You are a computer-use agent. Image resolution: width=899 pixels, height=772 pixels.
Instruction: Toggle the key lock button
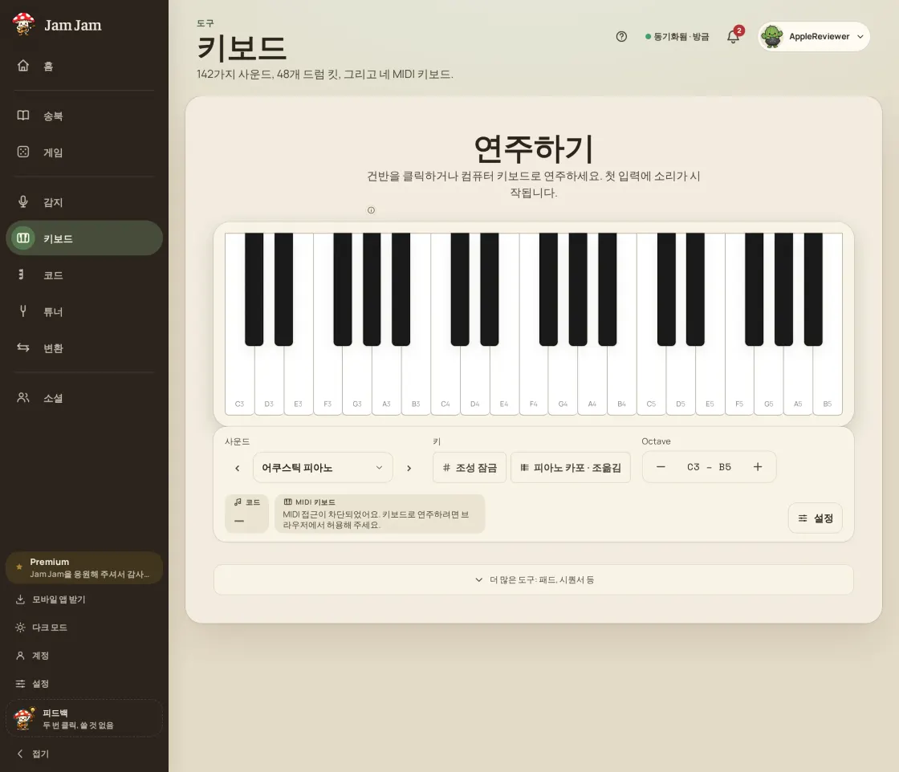(470, 468)
